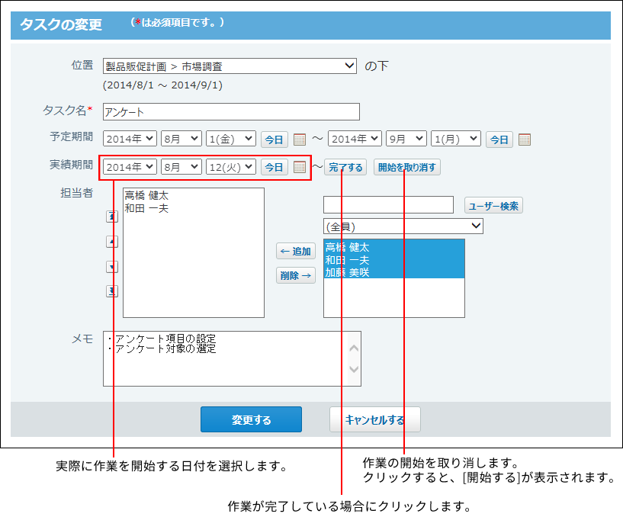Open the (全員) group dropdown
The width and height of the screenshot is (623, 520).
403,226
